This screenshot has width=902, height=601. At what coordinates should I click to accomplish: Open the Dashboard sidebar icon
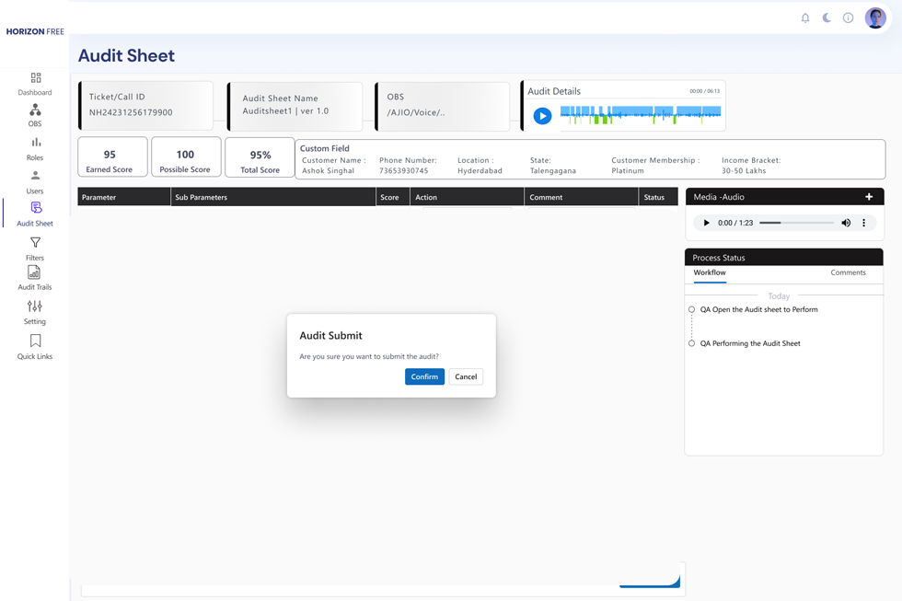[35, 79]
